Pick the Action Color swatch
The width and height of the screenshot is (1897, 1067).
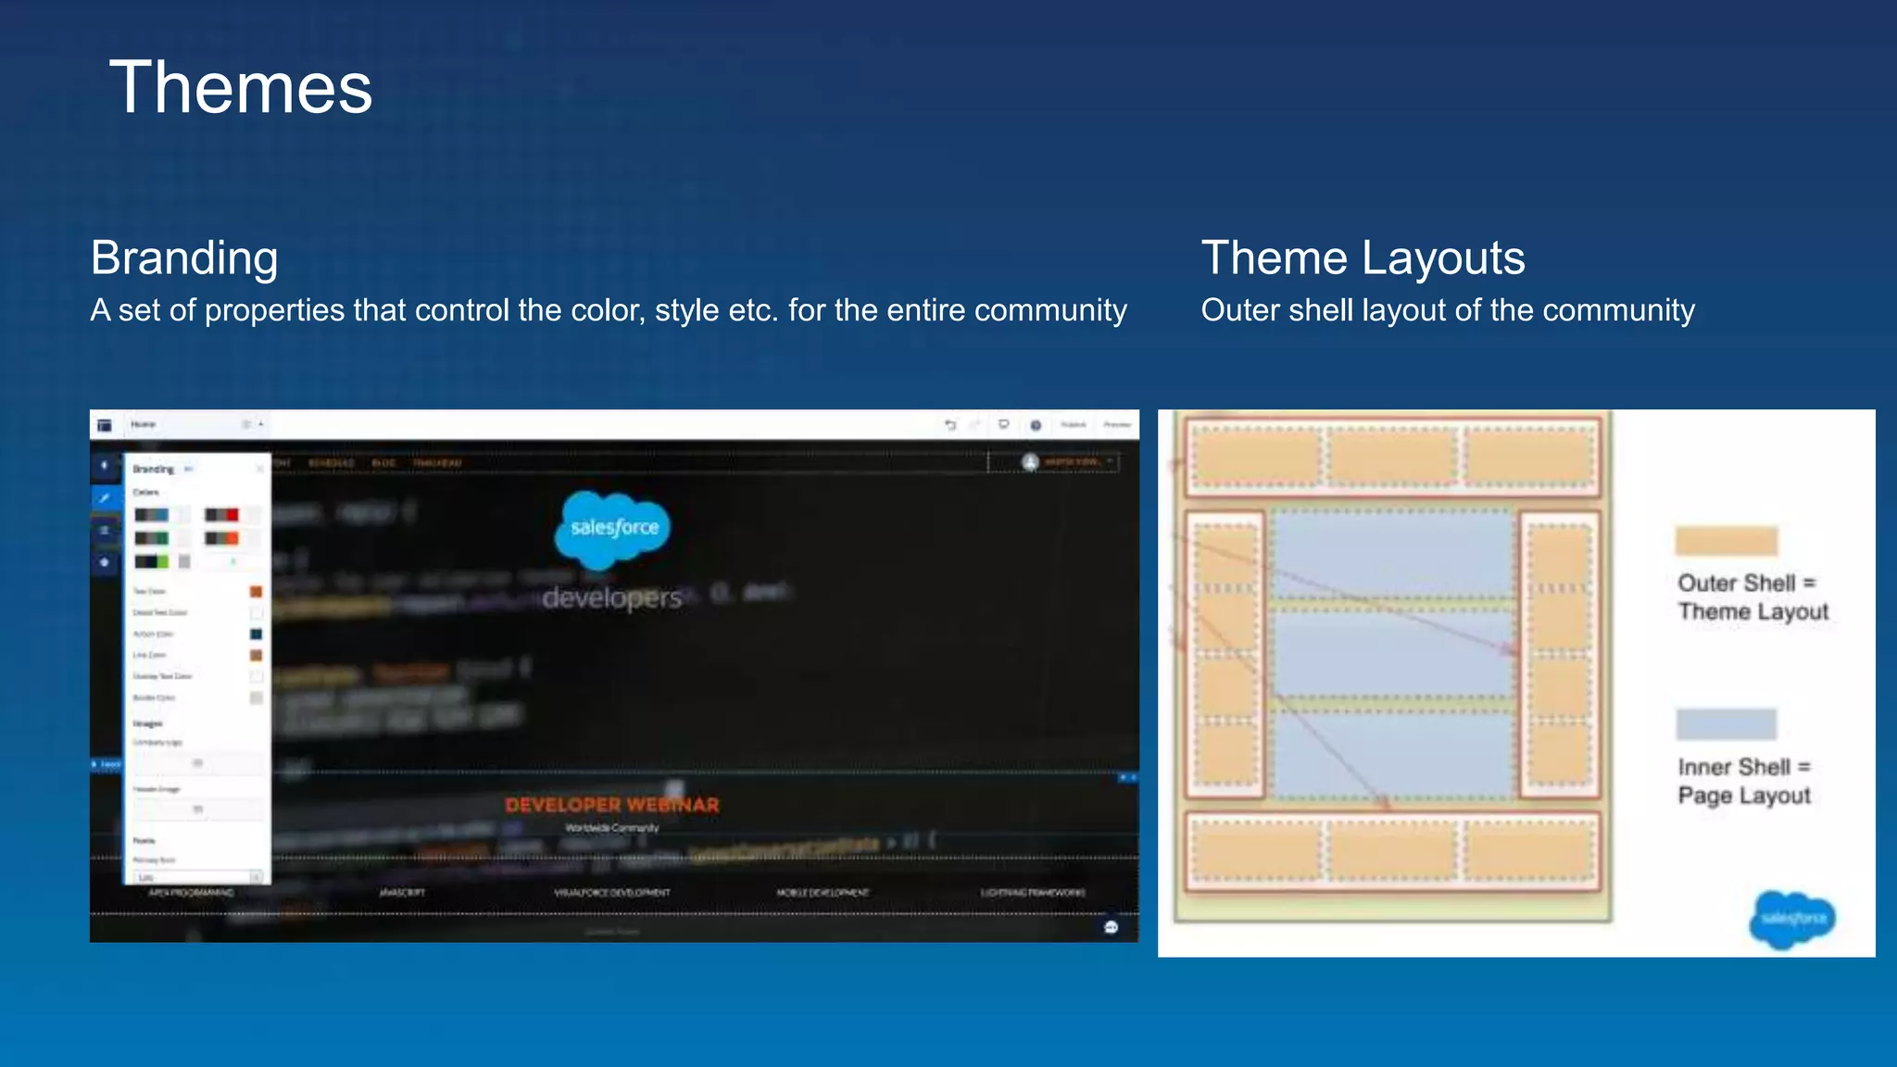tap(257, 634)
